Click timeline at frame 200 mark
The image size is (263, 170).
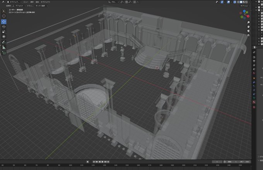coord(184,165)
